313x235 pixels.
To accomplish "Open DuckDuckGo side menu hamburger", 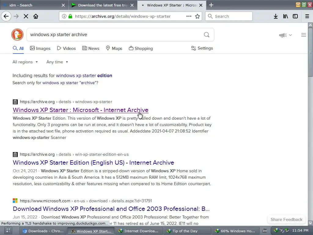I will [304, 35].
